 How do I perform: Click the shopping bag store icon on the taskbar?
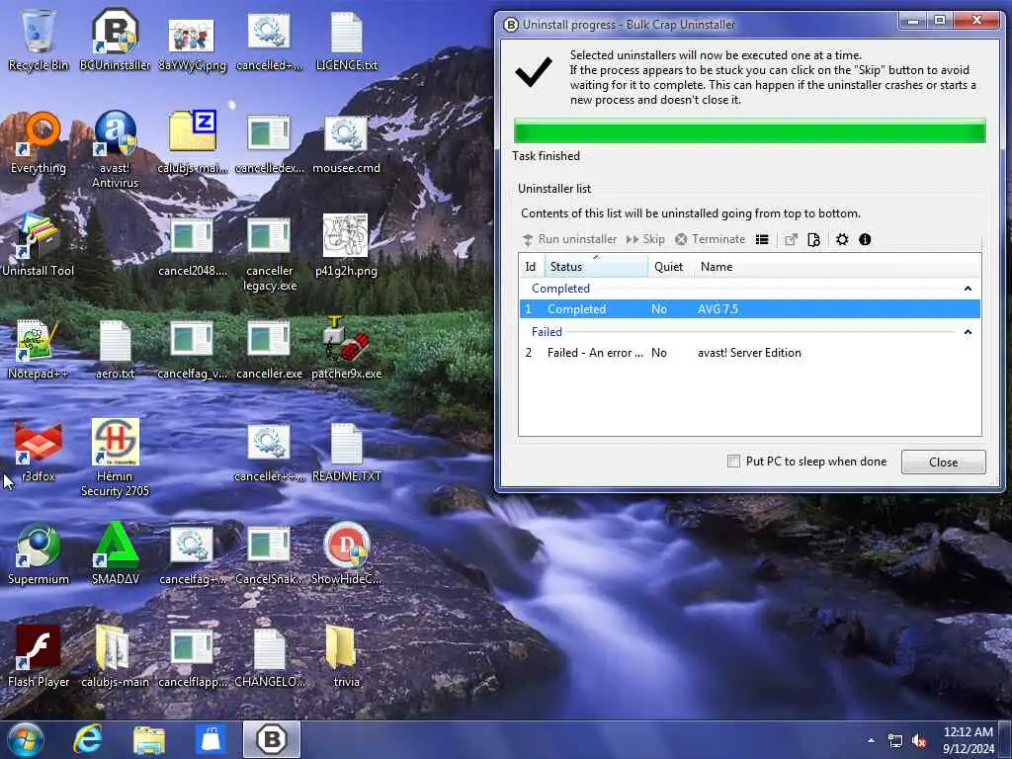pyautogui.click(x=211, y=739)
